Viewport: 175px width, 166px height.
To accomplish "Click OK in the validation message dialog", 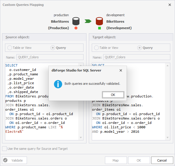I will 113,95.
